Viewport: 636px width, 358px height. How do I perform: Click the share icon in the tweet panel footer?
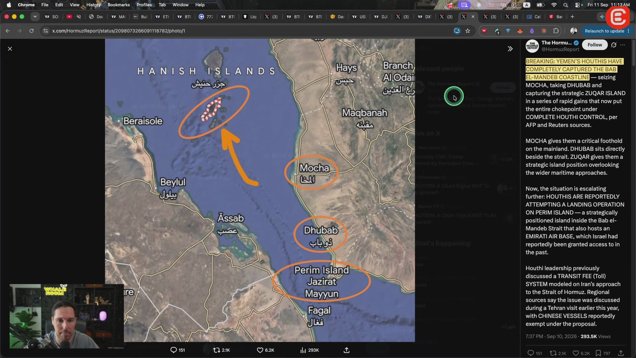pos(621,353)
